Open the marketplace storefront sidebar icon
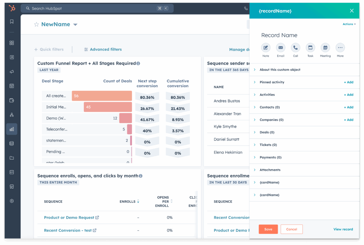This screenshot has height=245, width=364. [12, 186]
